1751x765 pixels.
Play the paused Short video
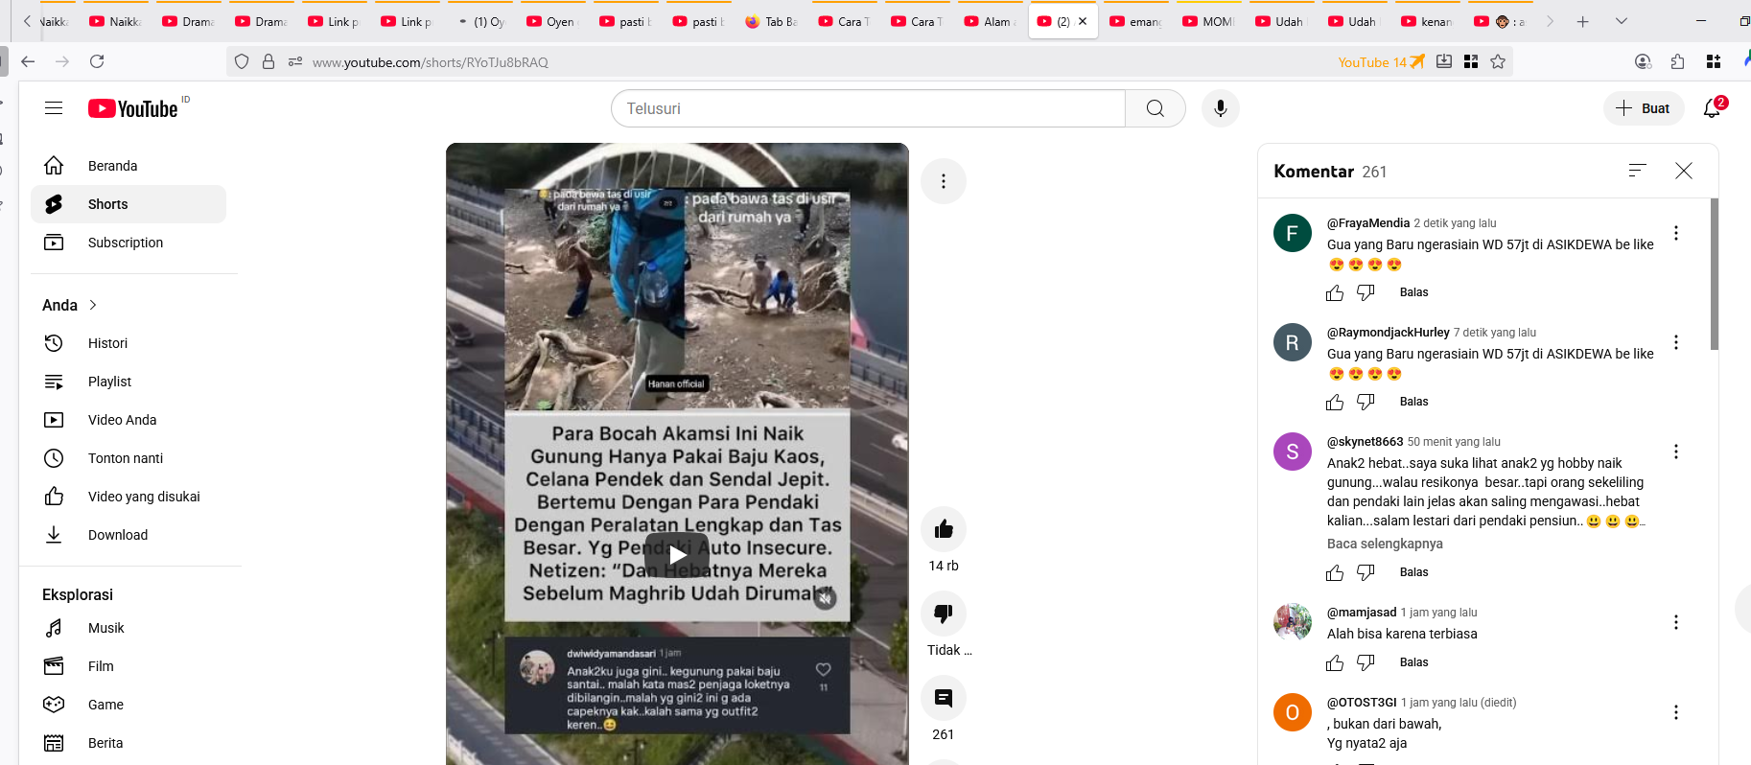click(x=677, y=554)
